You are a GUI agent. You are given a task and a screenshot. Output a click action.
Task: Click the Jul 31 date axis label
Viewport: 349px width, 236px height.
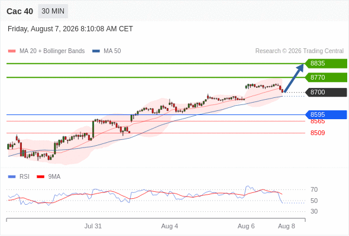[93, 226]
